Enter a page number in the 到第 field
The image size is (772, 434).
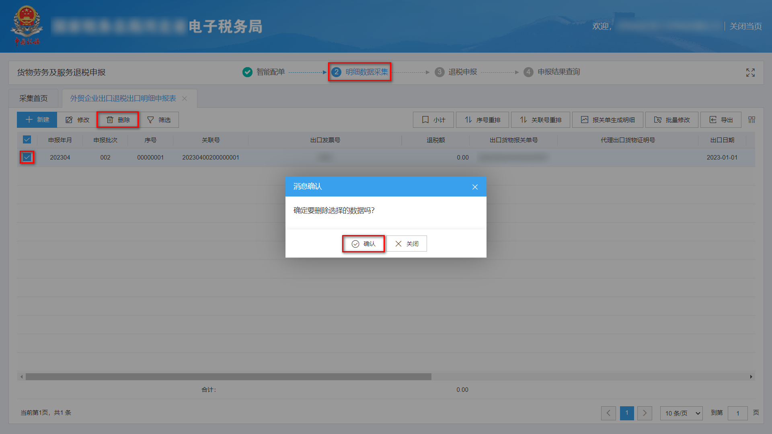click(738, 413)
